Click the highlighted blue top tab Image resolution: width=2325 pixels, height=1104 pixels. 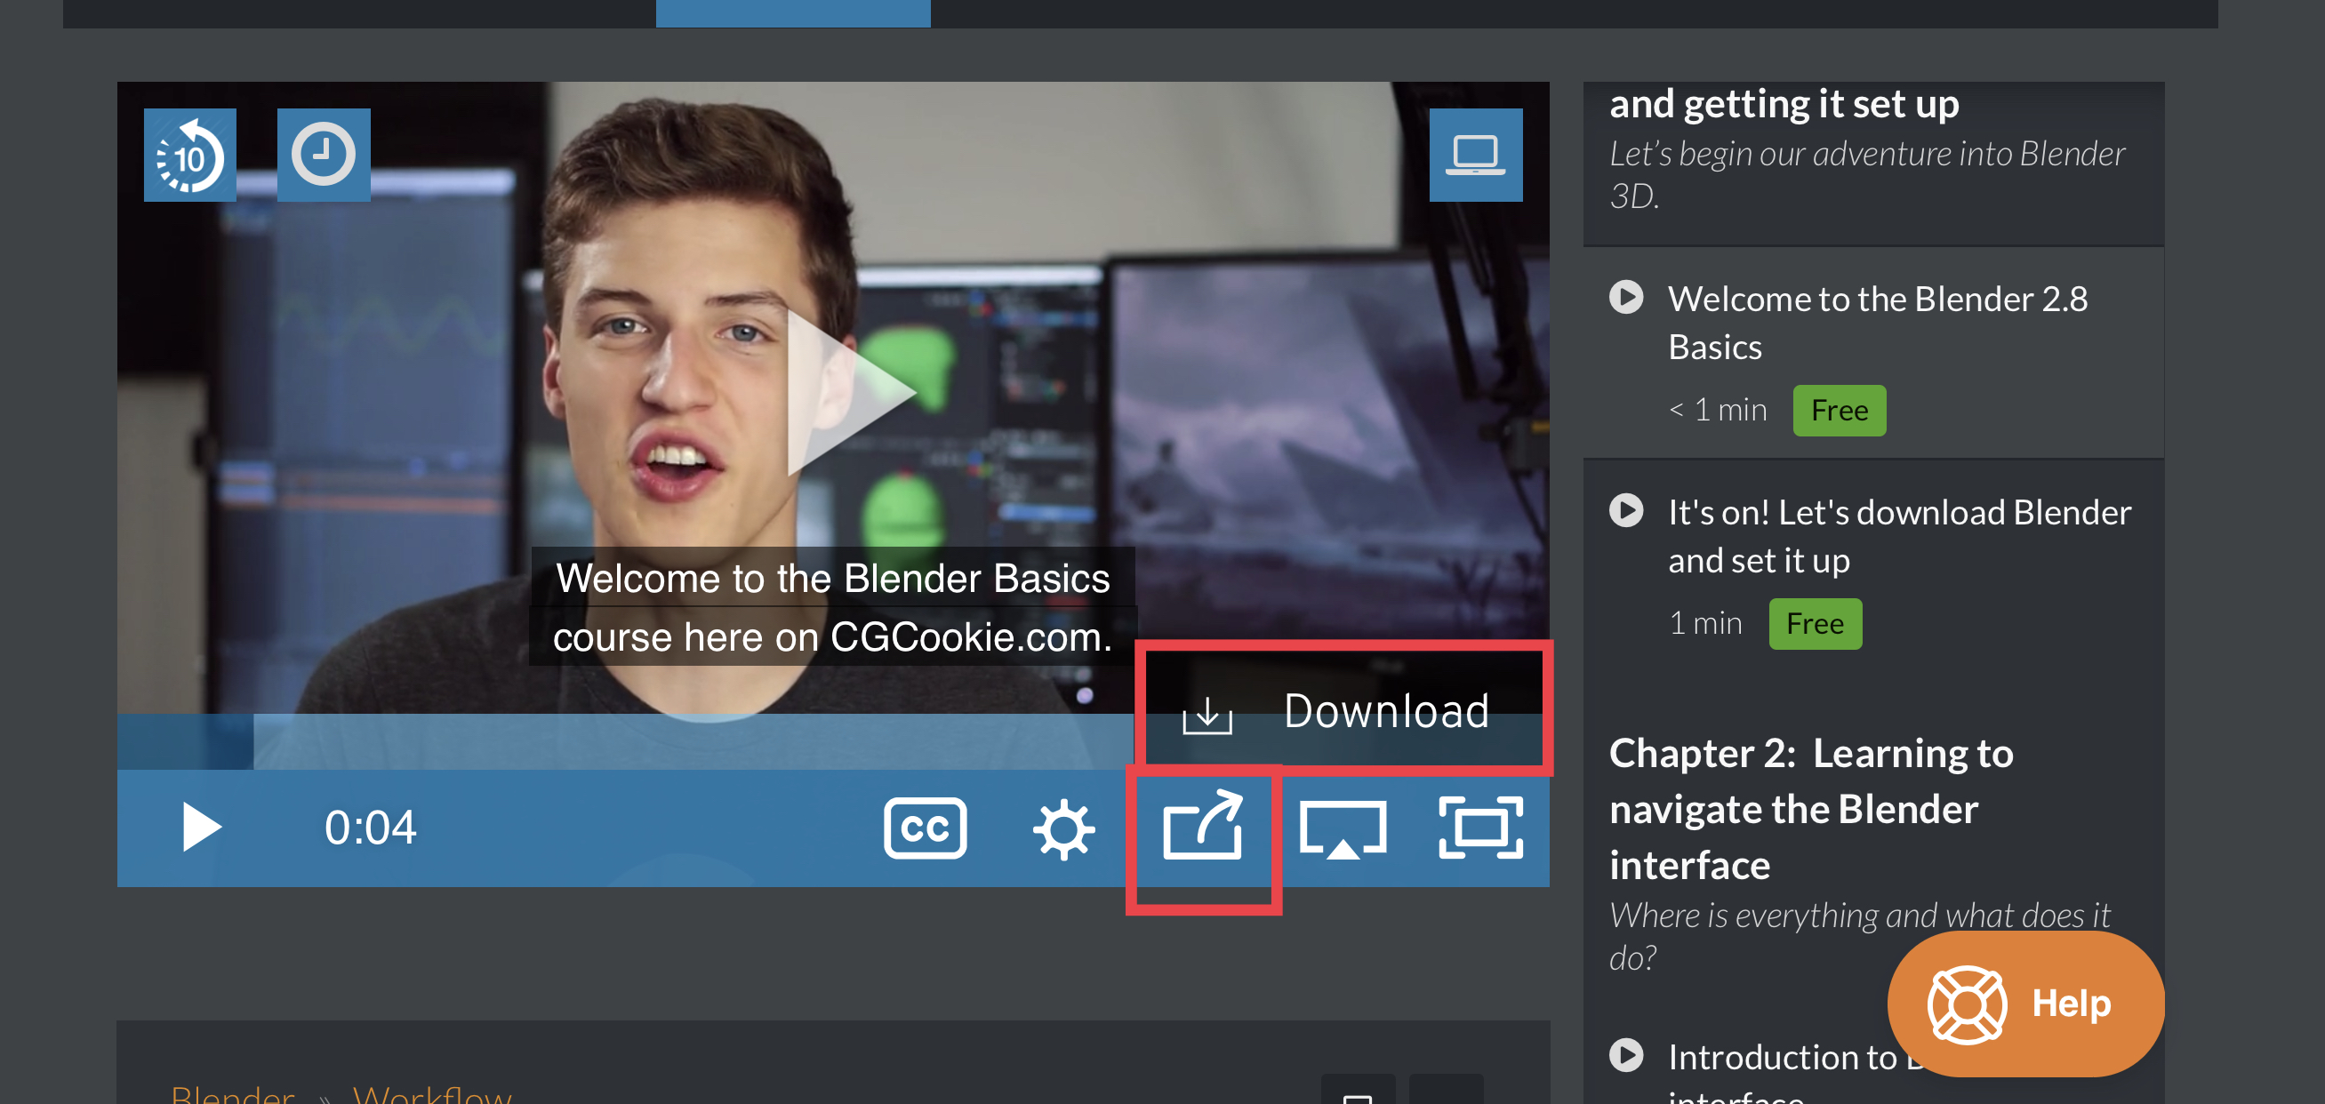coord(792,12)
